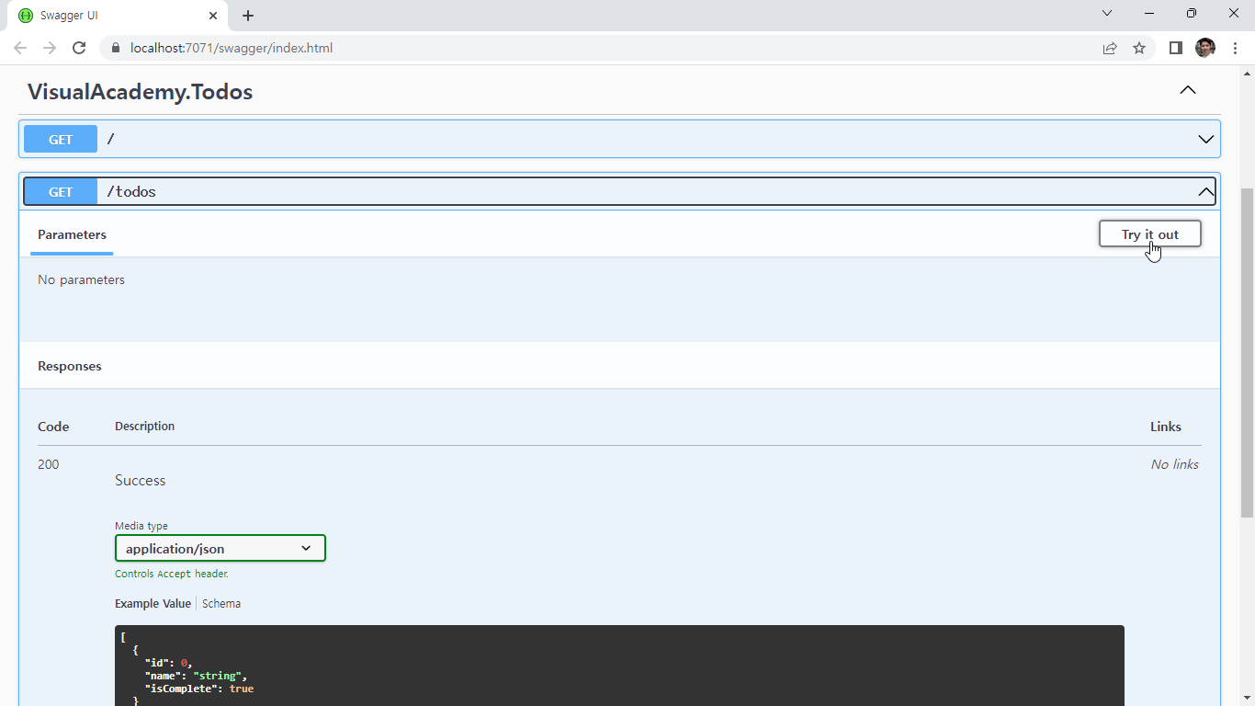Click the browser forward arrow icon
Viewport: 1255px width, 706px height.
point(50,48)
